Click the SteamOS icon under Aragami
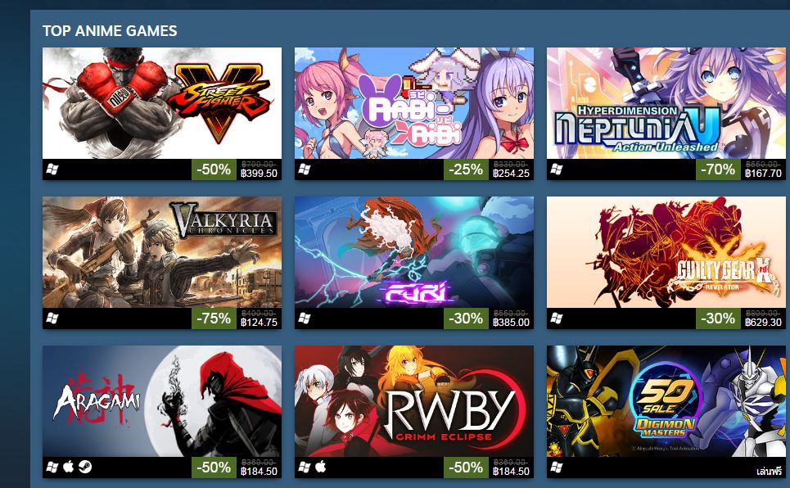The height and width of the screenshot is (488, 790). click(85, 468)
